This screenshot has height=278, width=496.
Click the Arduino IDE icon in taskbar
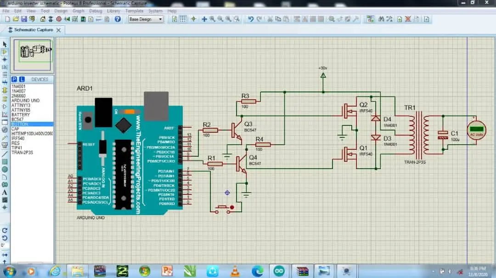[x=279, y=271]
